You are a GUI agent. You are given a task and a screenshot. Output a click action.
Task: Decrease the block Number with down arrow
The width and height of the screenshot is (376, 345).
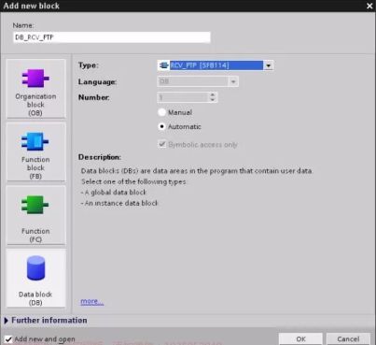point(213,100)
